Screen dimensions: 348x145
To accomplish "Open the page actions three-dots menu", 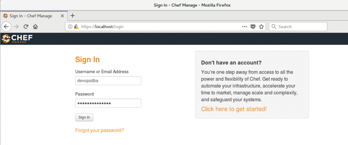I will pos(245,26).
